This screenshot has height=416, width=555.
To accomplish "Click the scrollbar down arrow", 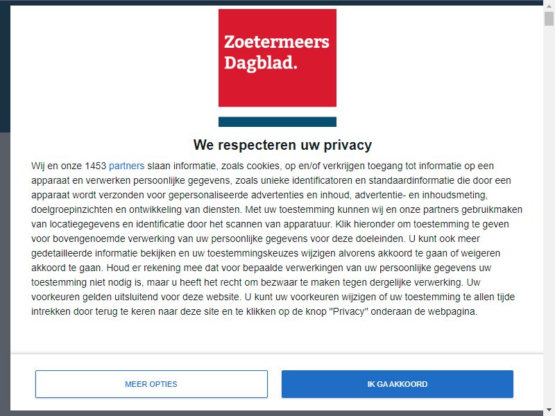I will click(x=549, y=410).
